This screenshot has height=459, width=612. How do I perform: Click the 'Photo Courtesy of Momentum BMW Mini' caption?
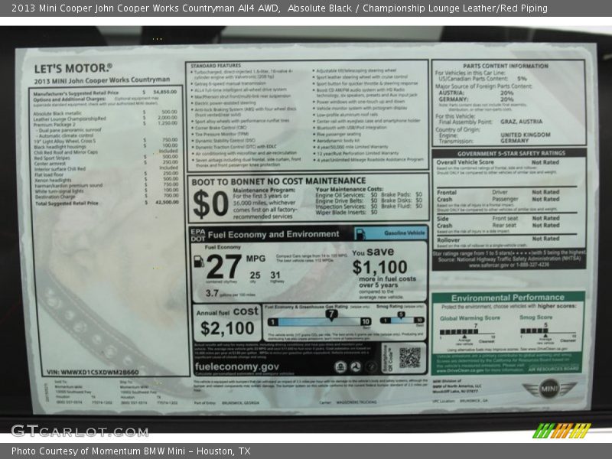[x=131, y=451]
